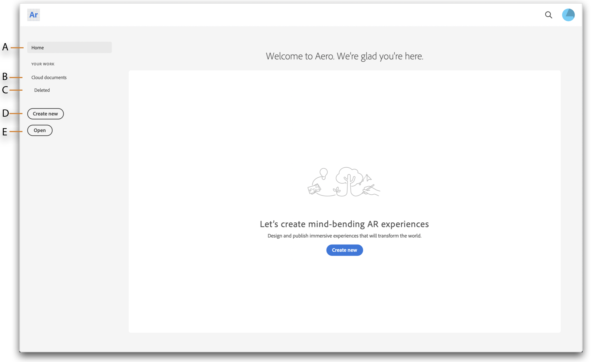Click the callout letter A beside Home
591x362 pixels.
[5, 47]
